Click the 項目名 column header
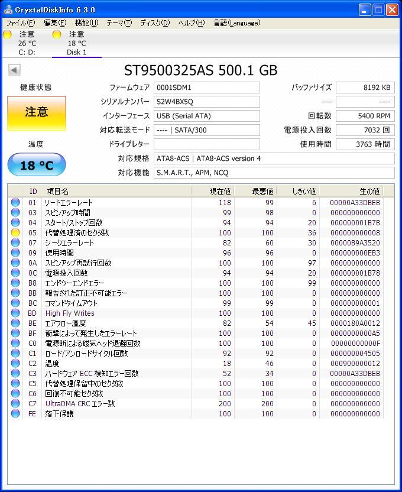Screen dimensions: 402x492 [116, 191]
